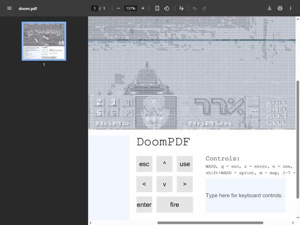Screen dimensions: 300x225
Task: Click the fit to page icon
Action: pos(157,8)
